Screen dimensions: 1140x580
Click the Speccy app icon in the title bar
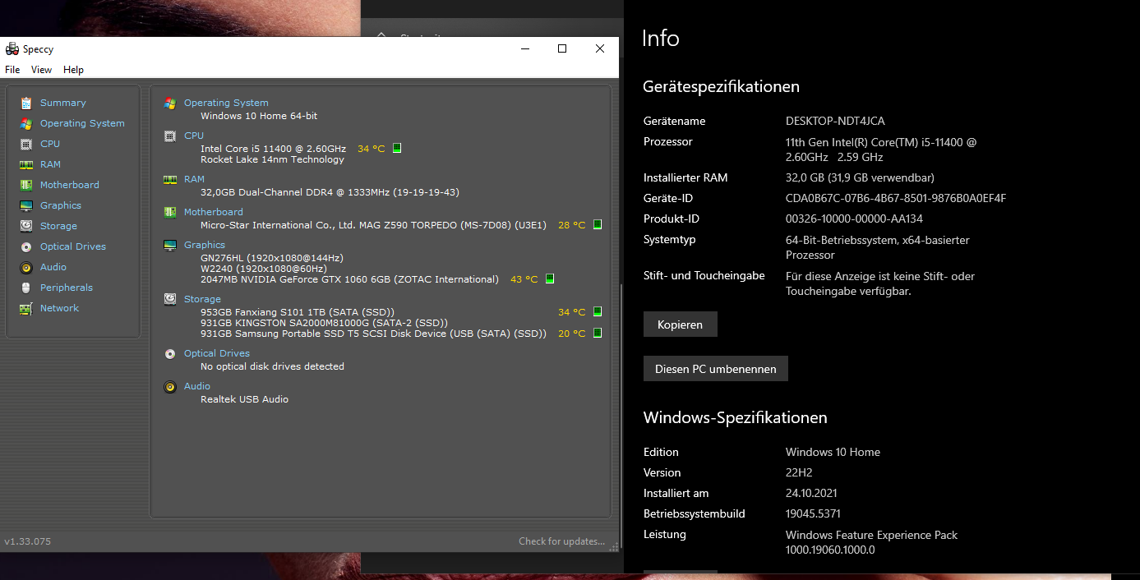click(12, 49)
